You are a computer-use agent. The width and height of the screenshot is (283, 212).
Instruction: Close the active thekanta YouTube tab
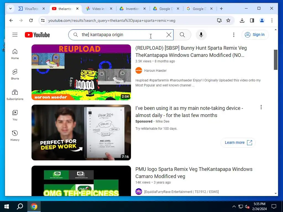pos(77,9)
